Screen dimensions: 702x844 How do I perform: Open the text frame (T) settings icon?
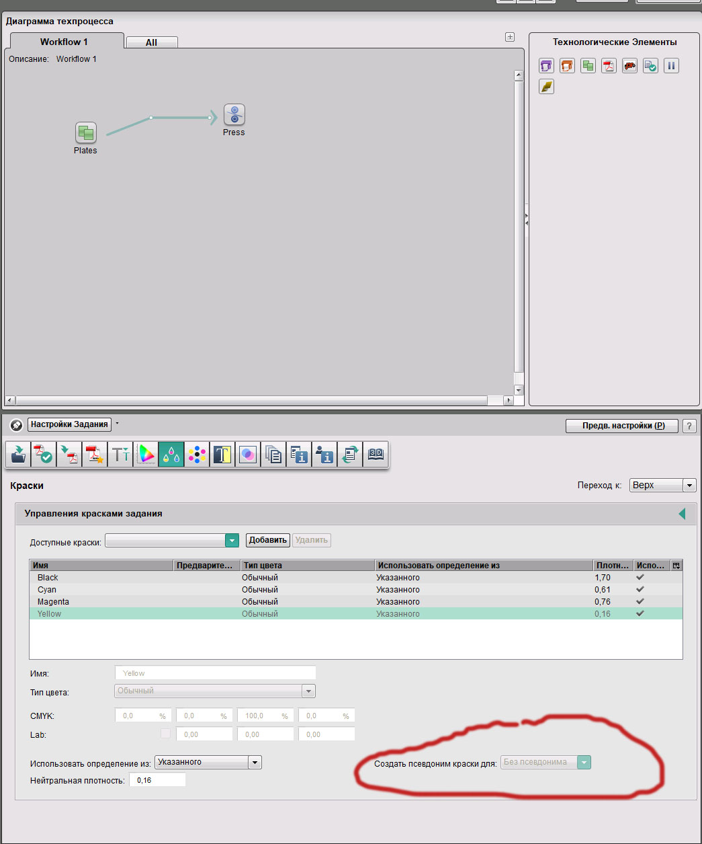point(222,455)
